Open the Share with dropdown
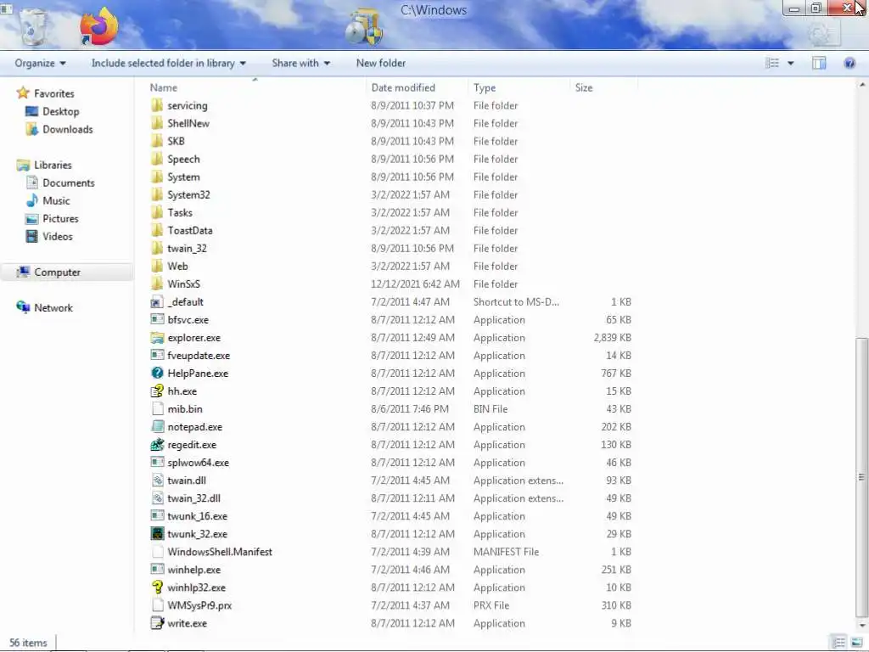The height and width of the screenshot is (652, 869). point(301,63)
